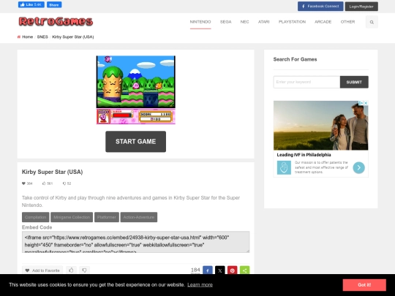Share on X icon
This screenshot has height=296, width=395.
(220, 270)
